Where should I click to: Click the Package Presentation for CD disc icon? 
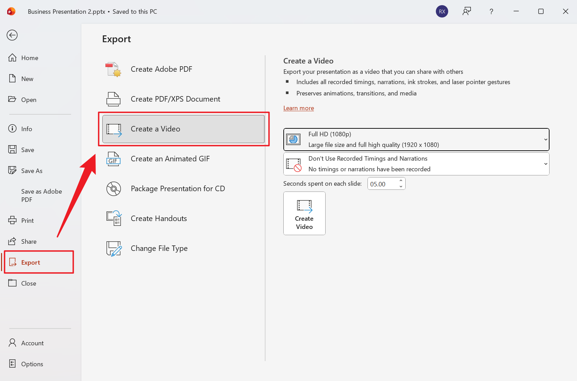pyautogui.click(x=113, y=189)
